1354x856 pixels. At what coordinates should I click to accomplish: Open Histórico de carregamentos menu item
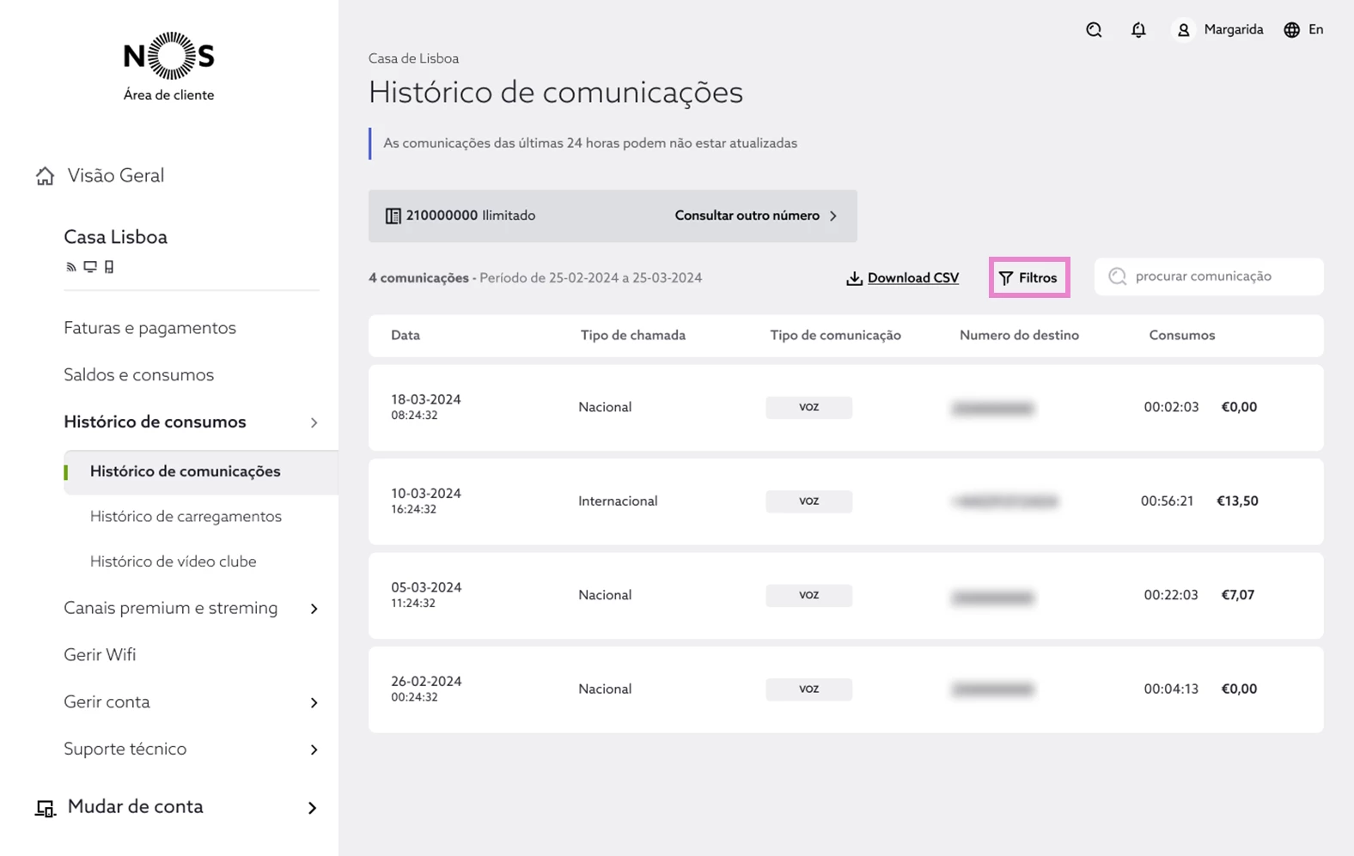[x=186, y=516]
